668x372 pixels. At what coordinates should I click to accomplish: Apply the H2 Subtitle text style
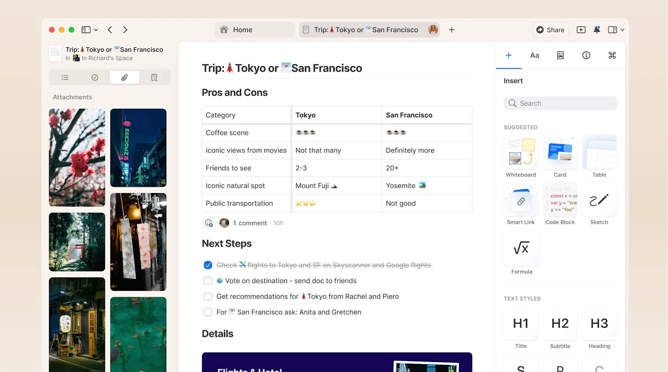[x=560, y=328]
